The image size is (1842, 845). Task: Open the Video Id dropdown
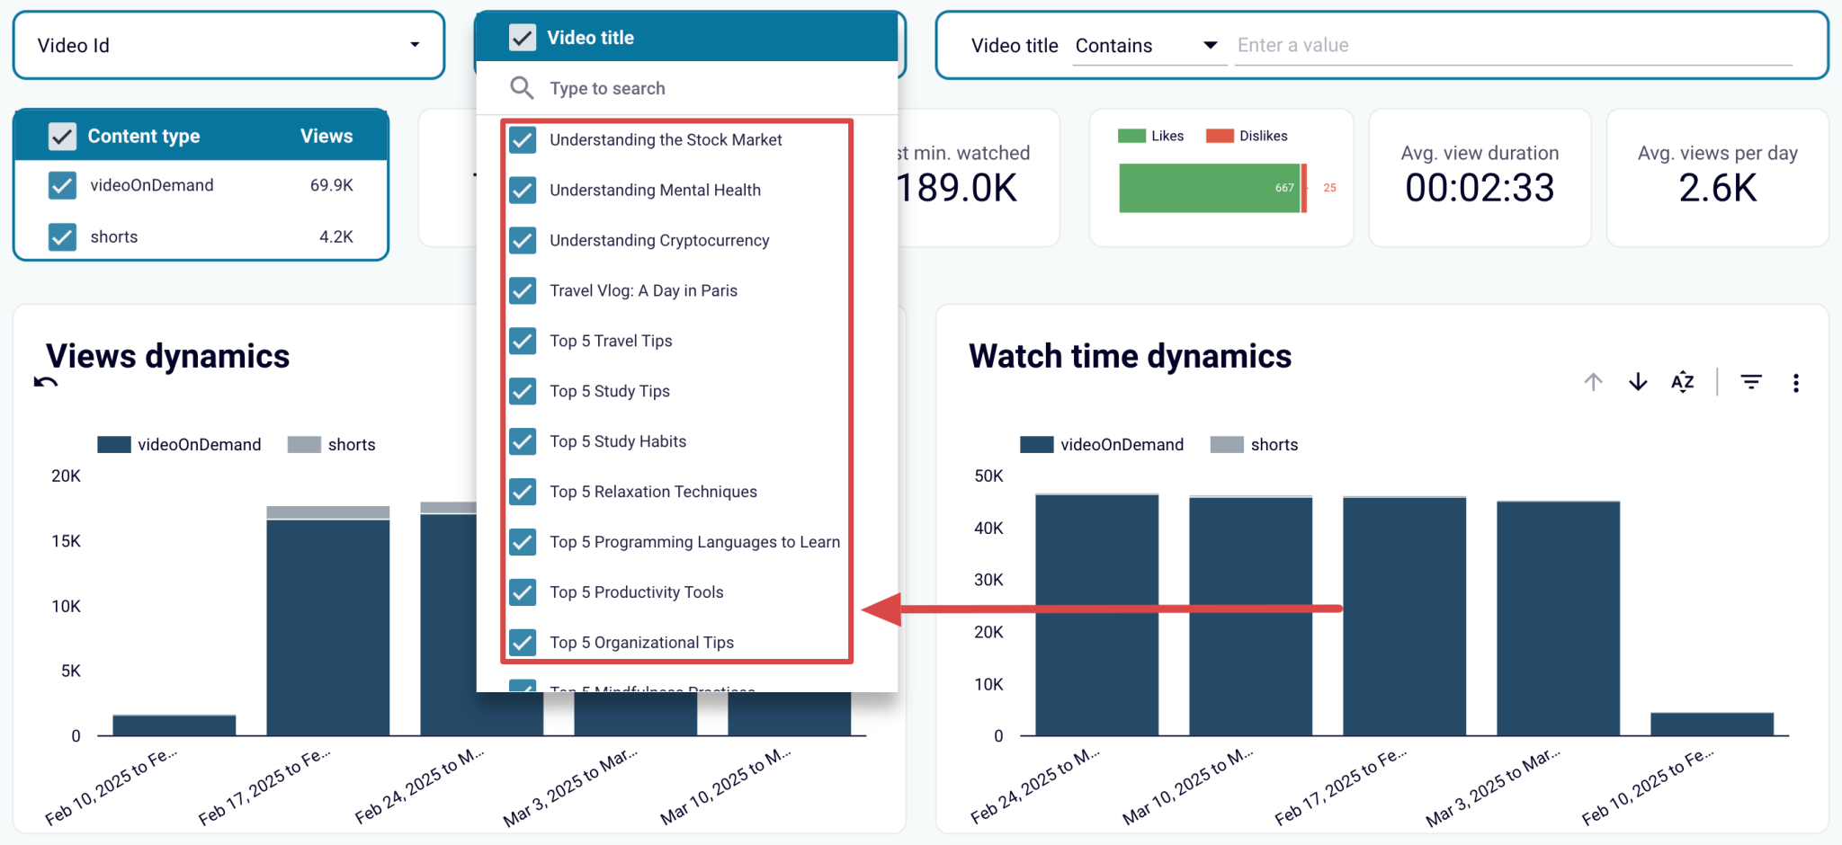(x=414, y=44)
